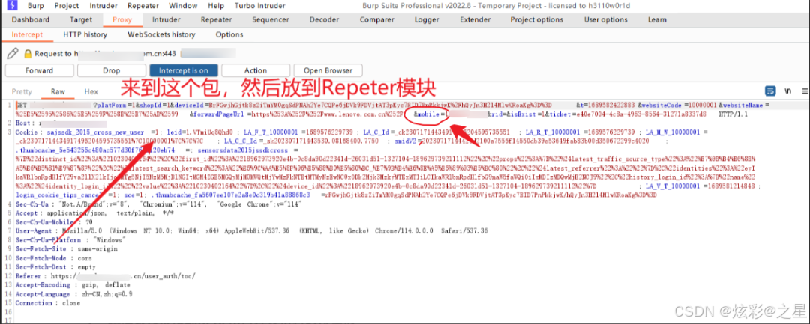The image size is (810, 324).
Task: Switch to the Dashboard tab
Action: tap(31, 19)
